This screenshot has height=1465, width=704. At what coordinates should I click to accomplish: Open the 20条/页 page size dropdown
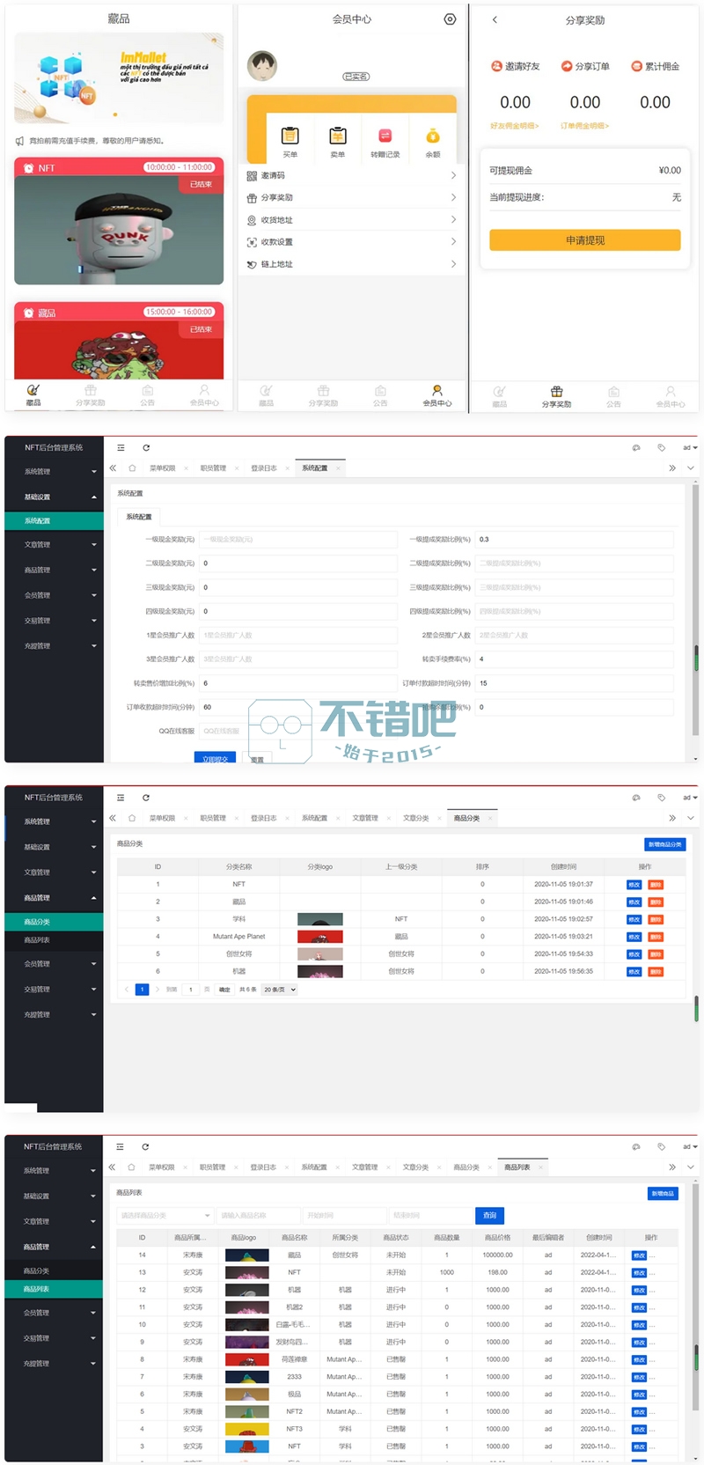pyautogui.click(x=280, y=990)
